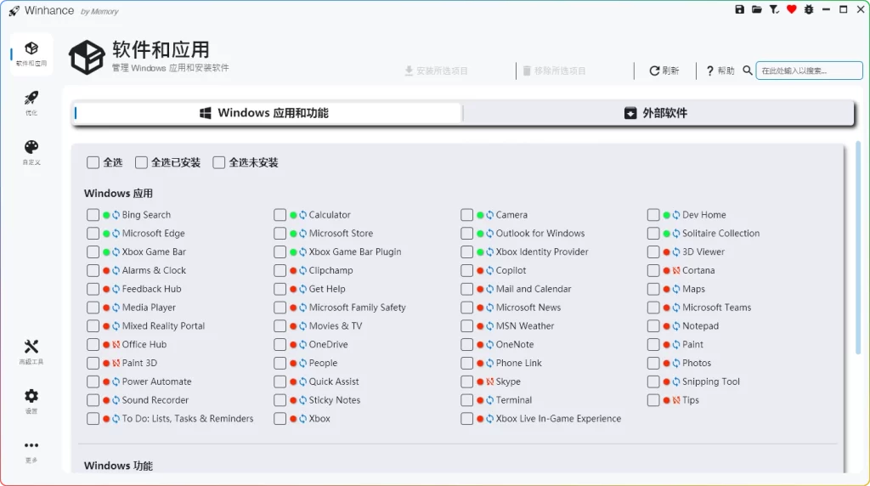This screenshot has width=870, height=486.
Task: Switch to the Windows 应用和功能 tab
Action: (268, 113)
